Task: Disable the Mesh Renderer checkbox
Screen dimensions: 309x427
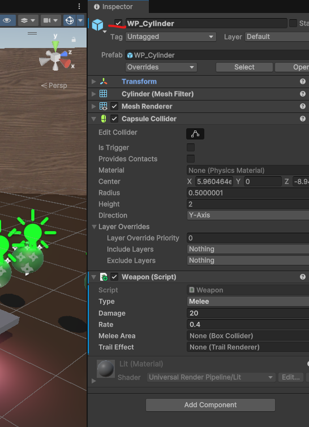Action: (x=114, y=106)
